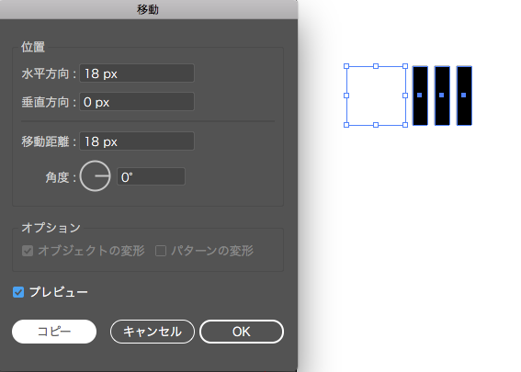
Task: Click the bottom-left handle of selection box
Action: pyautogui.click(x=346, y=125)
